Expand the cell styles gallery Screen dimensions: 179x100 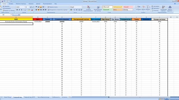tap(134, 10)
